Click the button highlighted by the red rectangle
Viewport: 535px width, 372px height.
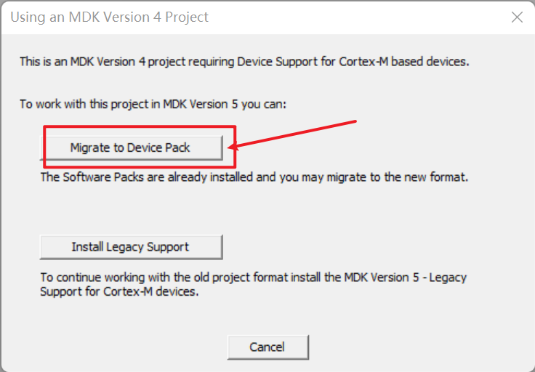point(131,147)
